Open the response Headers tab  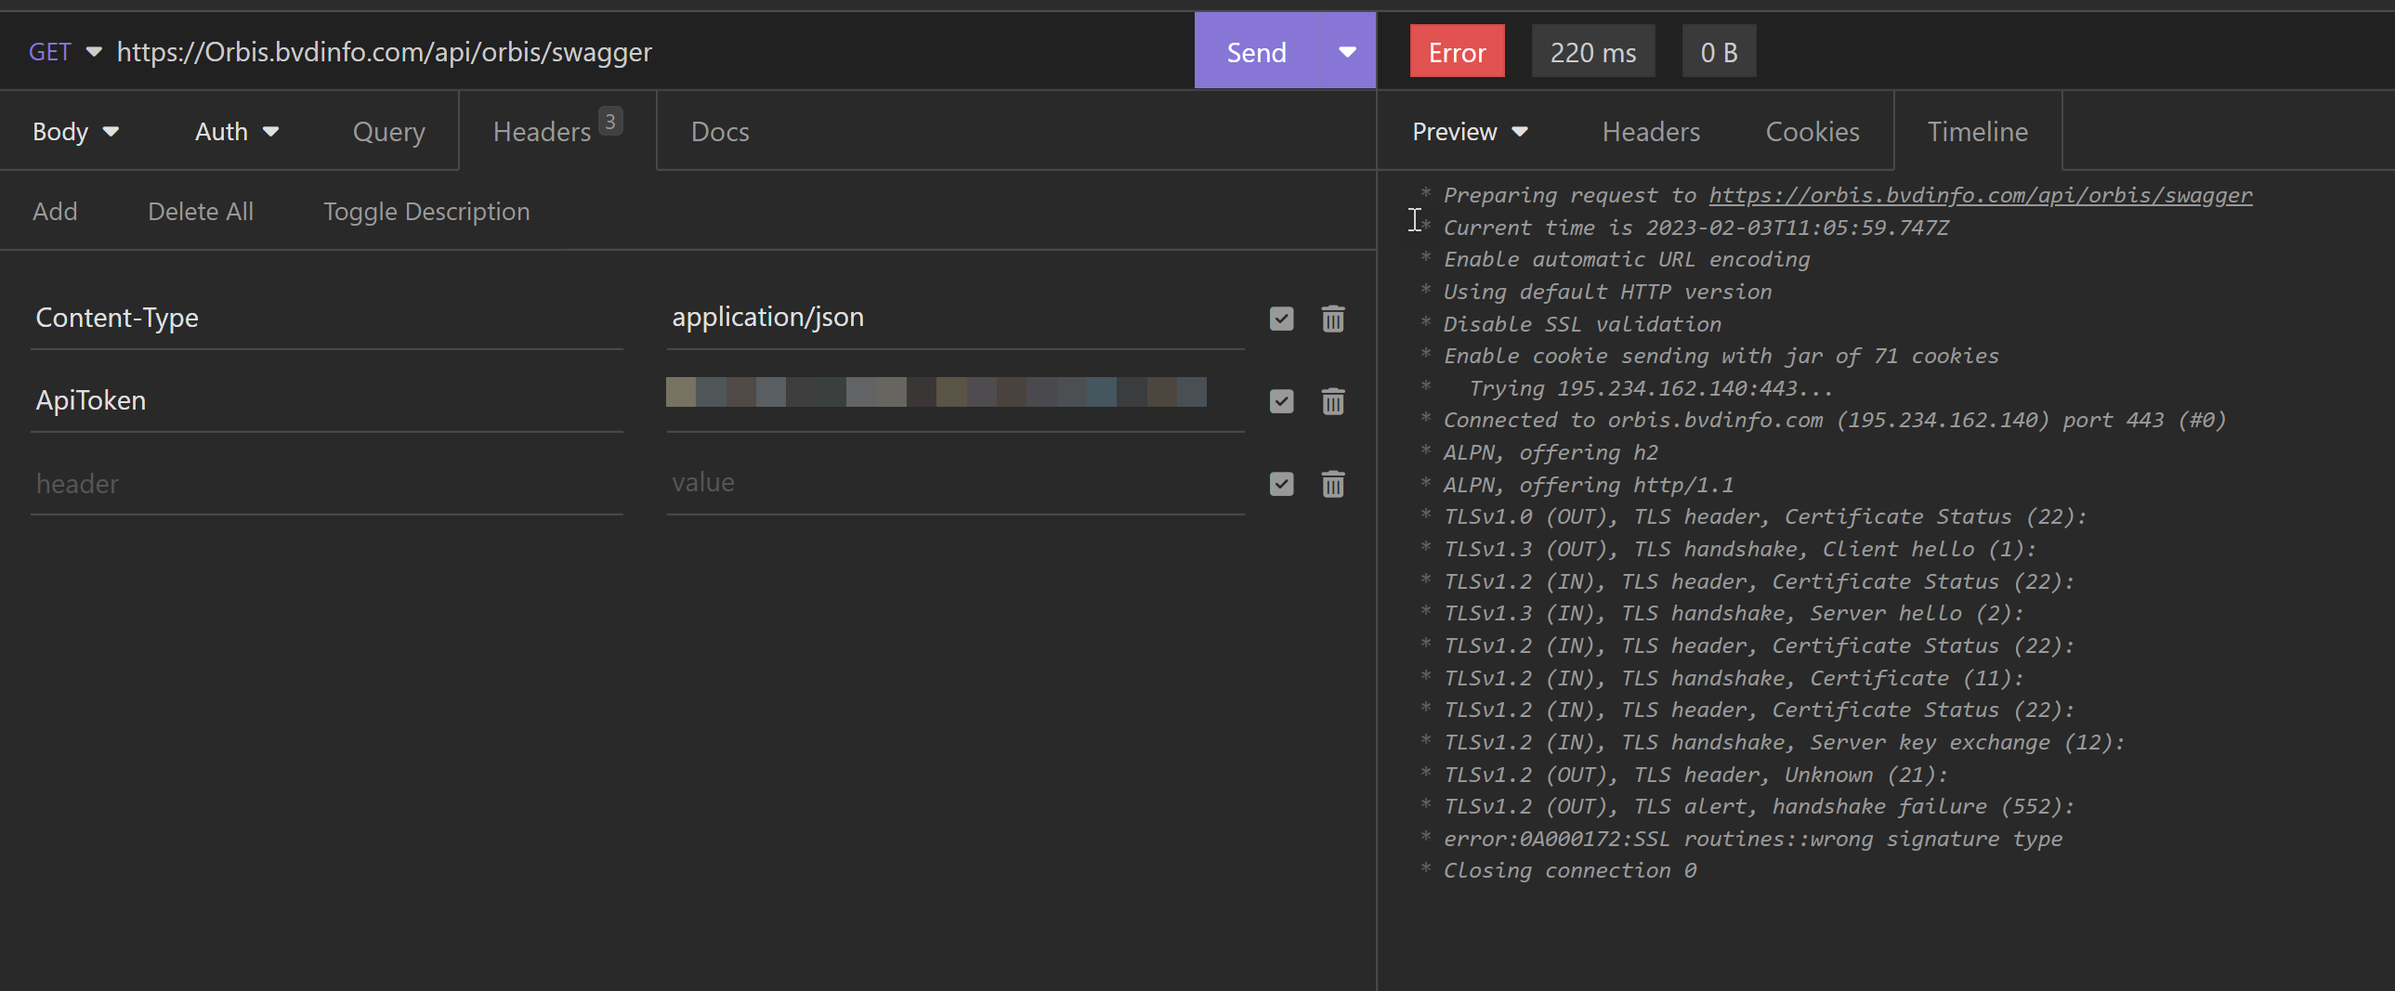[1650, 131]
